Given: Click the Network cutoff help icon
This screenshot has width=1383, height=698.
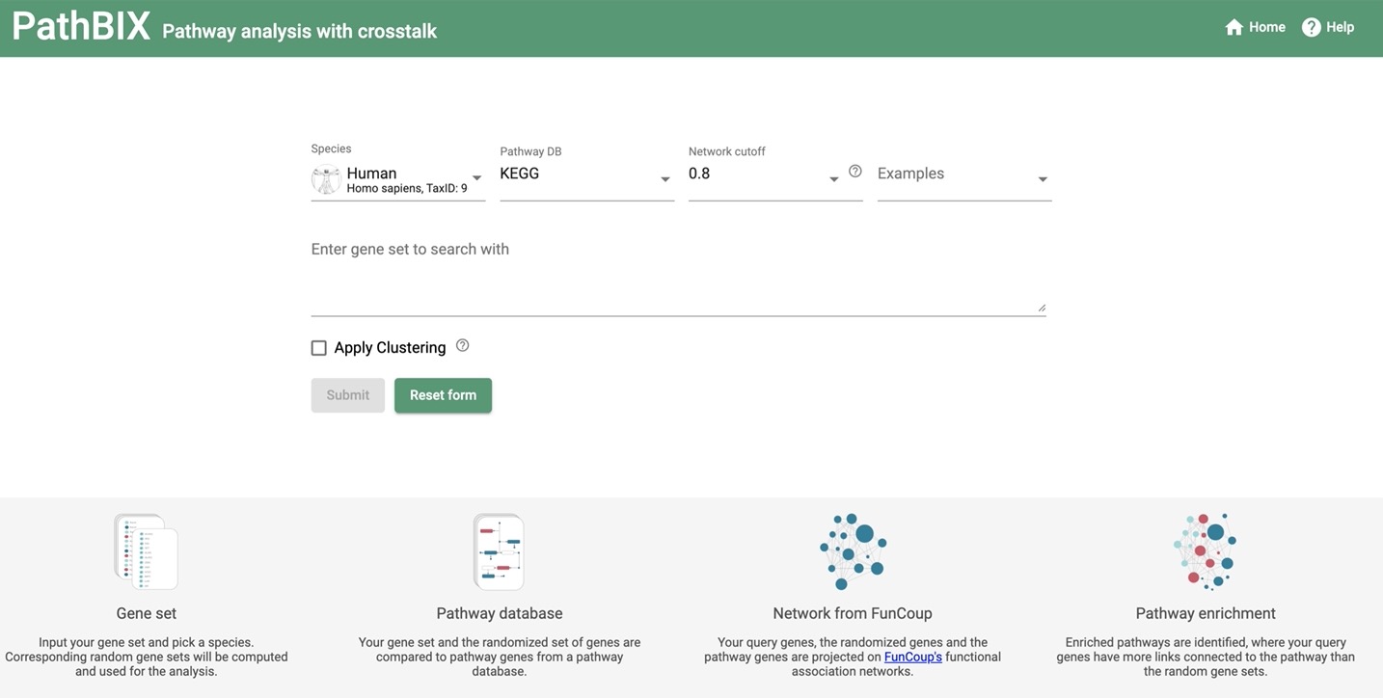Looking at the screenshot, I should (854, 172).
